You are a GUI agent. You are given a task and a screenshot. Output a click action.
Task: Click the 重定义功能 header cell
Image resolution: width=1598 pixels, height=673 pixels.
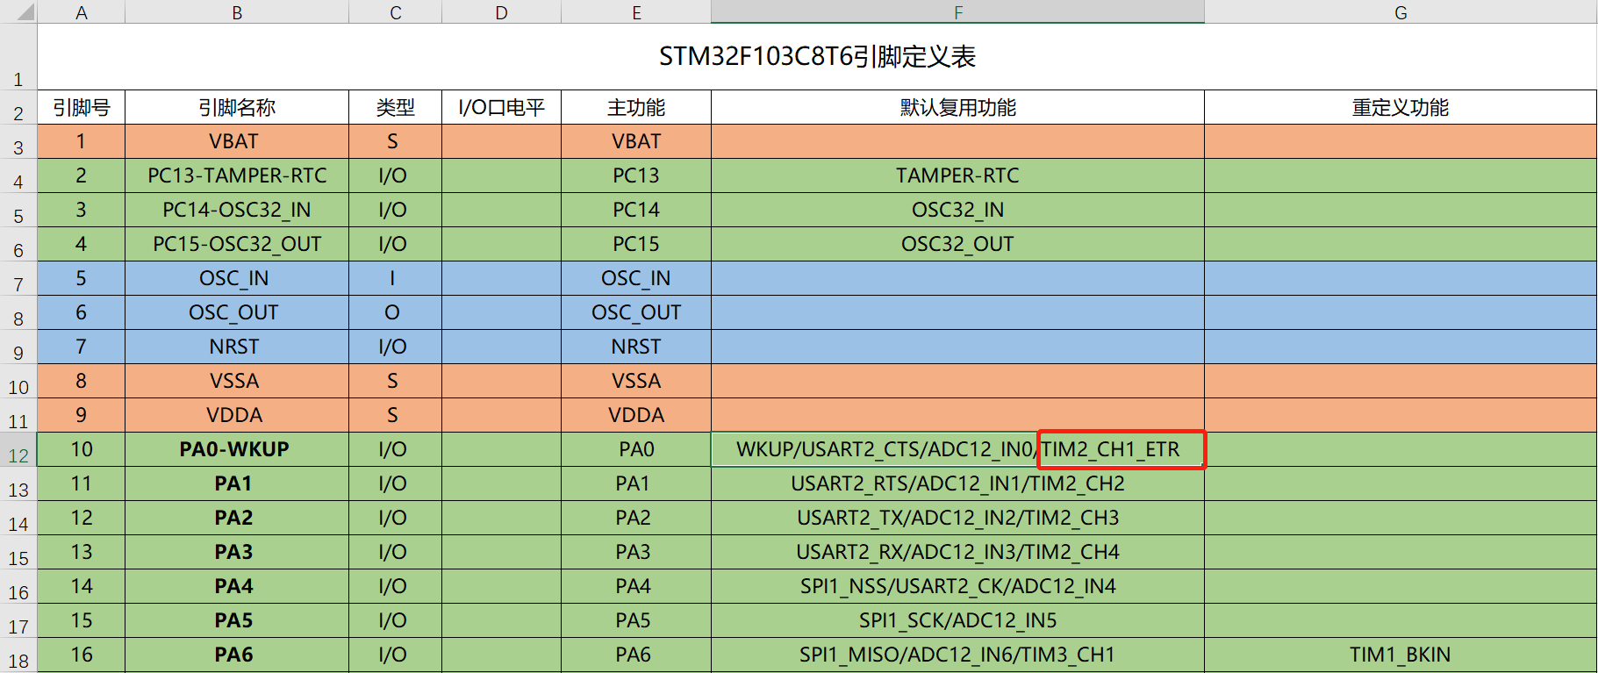click(1401, 107)
